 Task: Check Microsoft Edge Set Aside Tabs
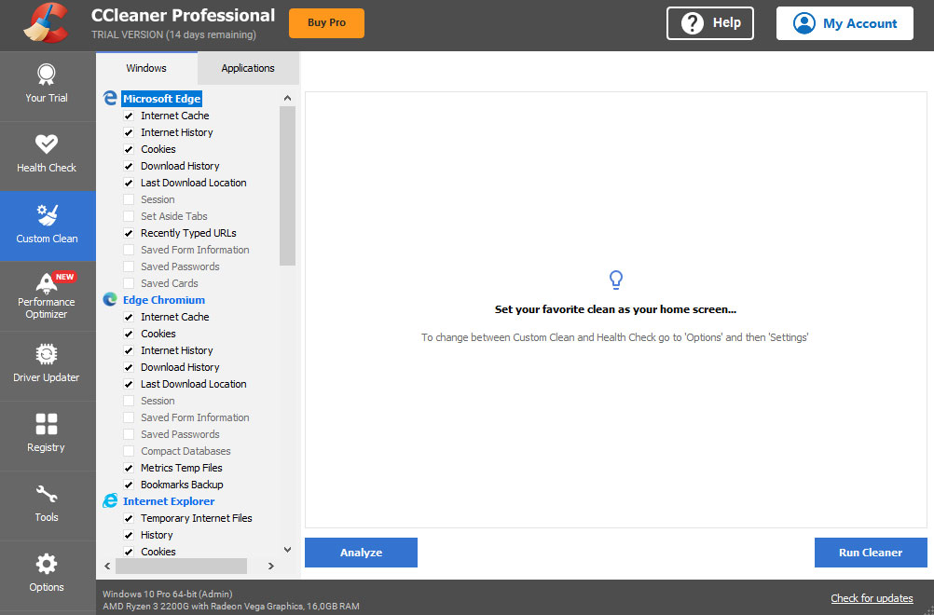click(129, 216)
